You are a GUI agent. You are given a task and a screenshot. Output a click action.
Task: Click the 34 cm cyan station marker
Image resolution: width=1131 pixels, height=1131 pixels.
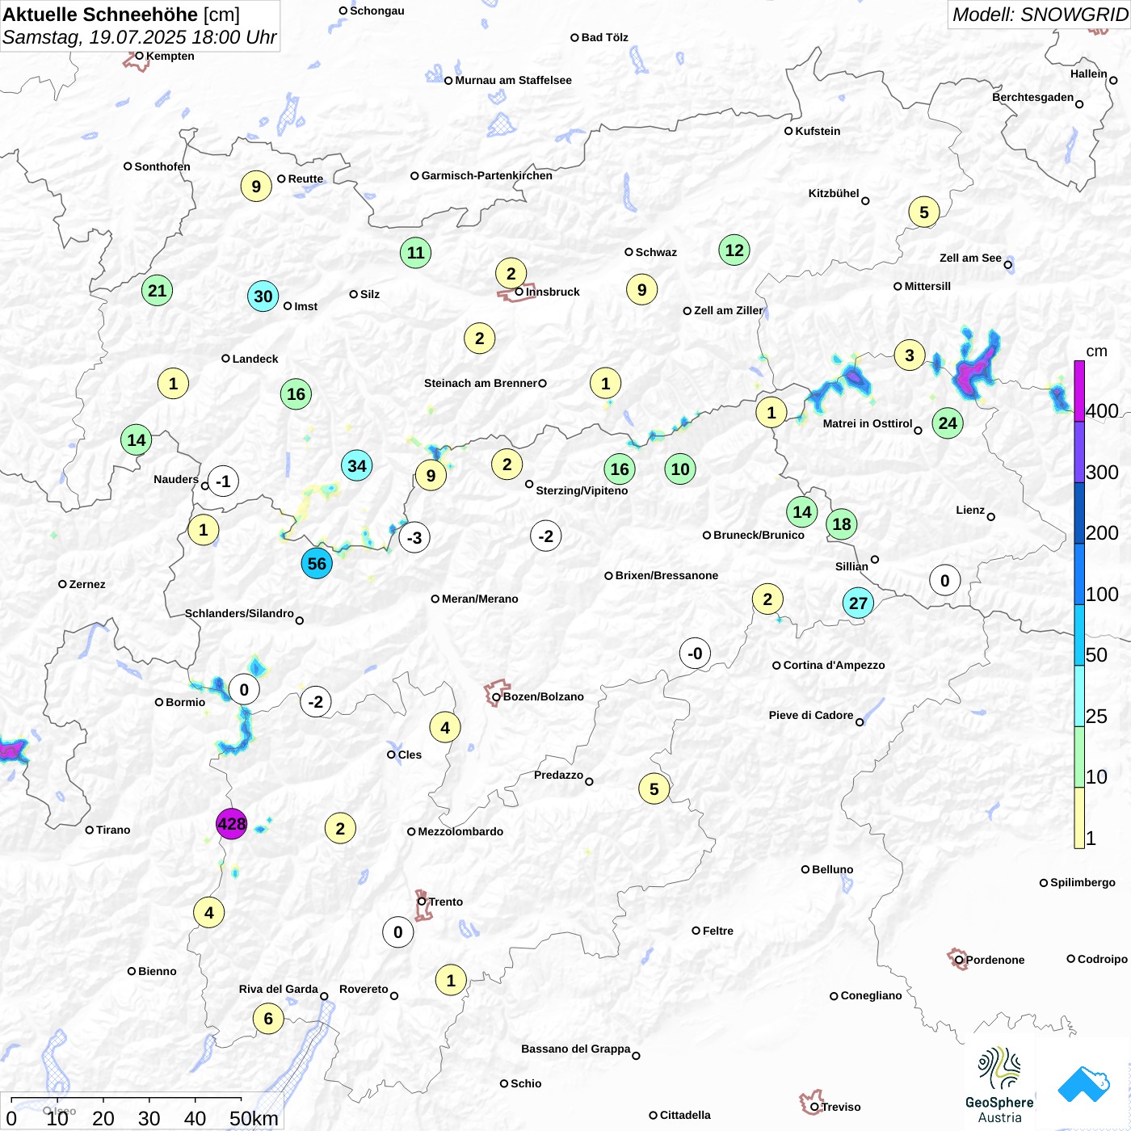click(x=356, y=466)
